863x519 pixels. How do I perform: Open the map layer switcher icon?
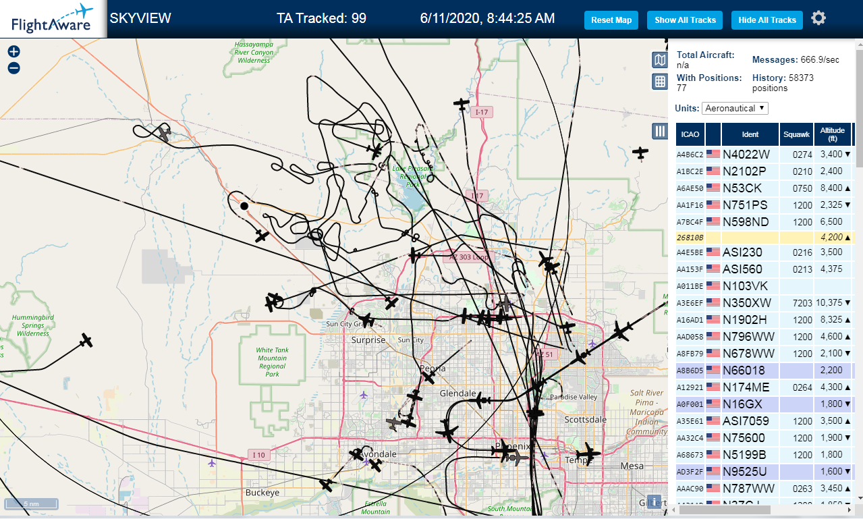660,60
